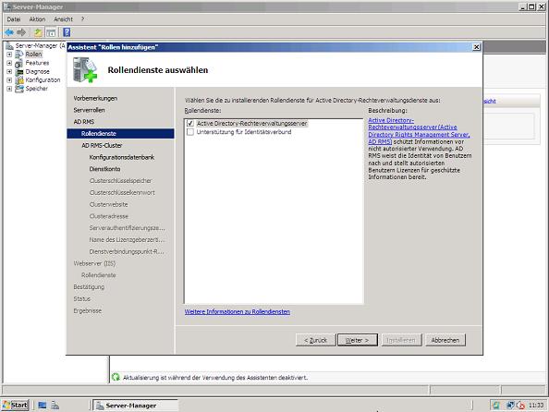The height and width of the screenshot is (412, 549).
Task: Click the up-one-level folder toolbar icon
Action: pos(38,32)
